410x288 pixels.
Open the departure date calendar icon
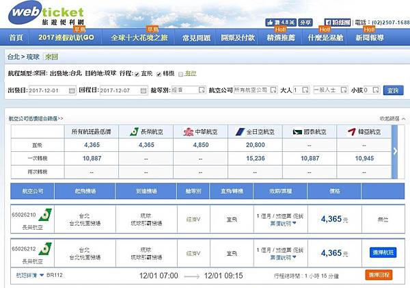pyautogui.click(x=72, y=90)
